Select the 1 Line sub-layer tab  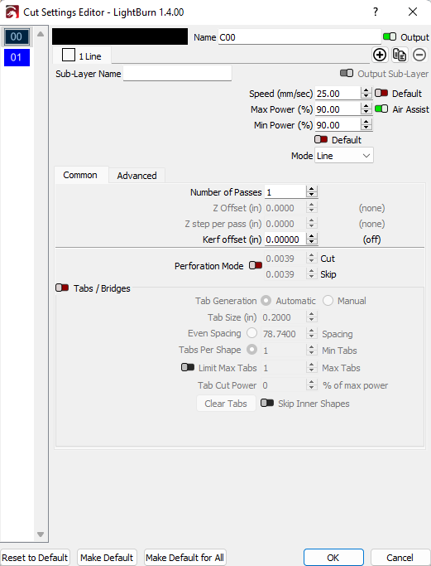[x=82, y=56]
